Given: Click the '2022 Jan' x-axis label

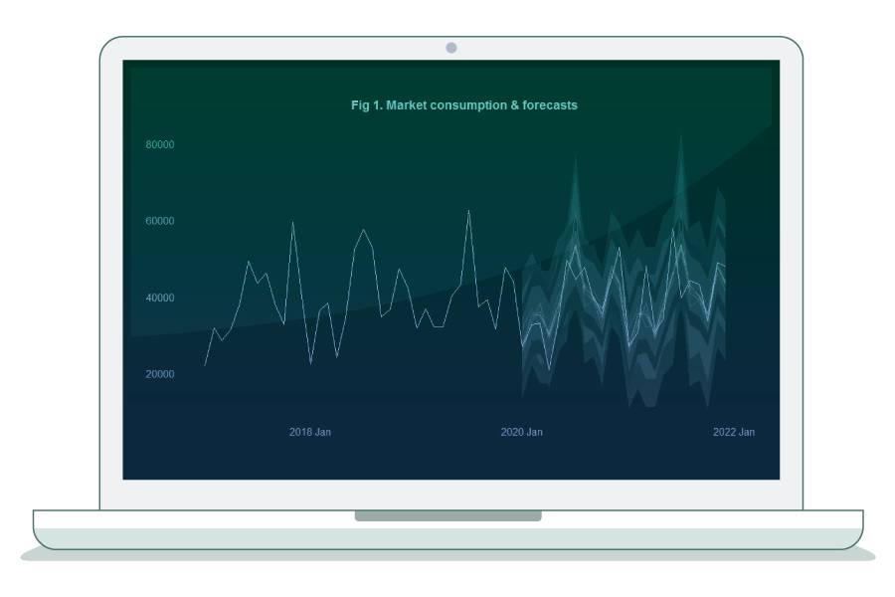Looking at the screenshot, I should 733,432.
